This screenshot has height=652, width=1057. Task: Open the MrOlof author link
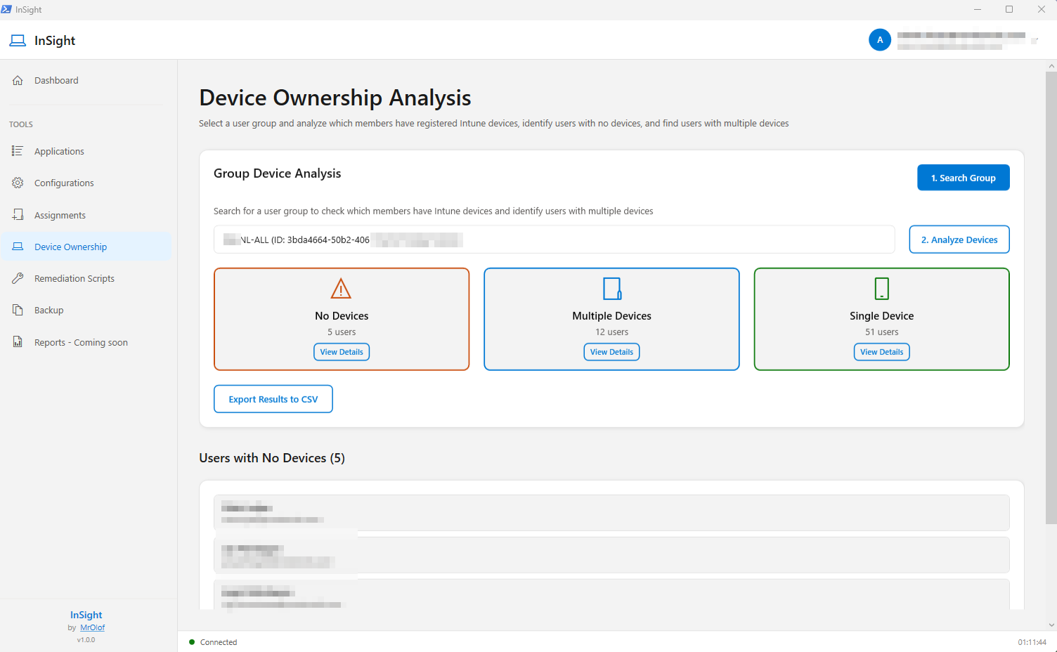click(92, 627)
